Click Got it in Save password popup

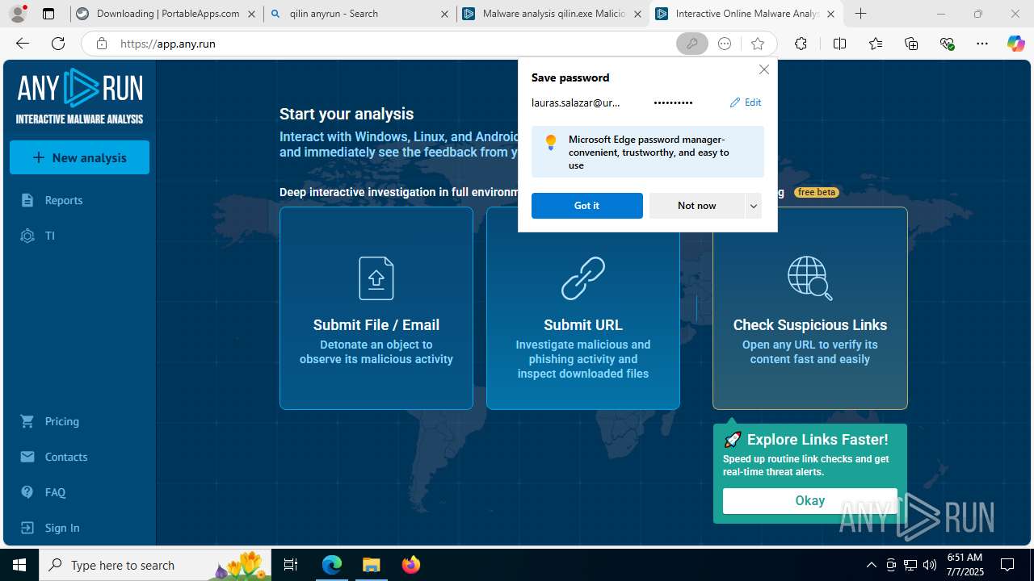coord(586,206)
